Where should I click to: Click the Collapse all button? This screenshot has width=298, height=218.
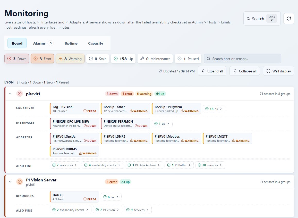[x=245, y=71]
